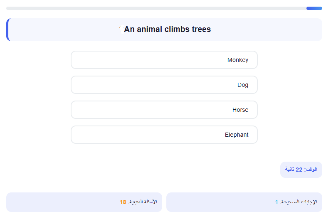Click the 'الإجابات الصحيحة' label text

click(299, 202)
